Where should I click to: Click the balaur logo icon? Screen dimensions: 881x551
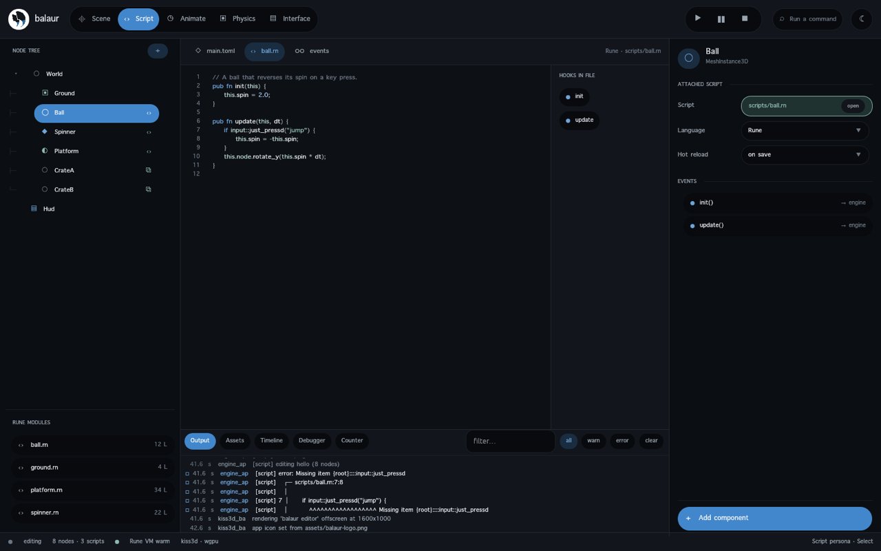(19, 19)
